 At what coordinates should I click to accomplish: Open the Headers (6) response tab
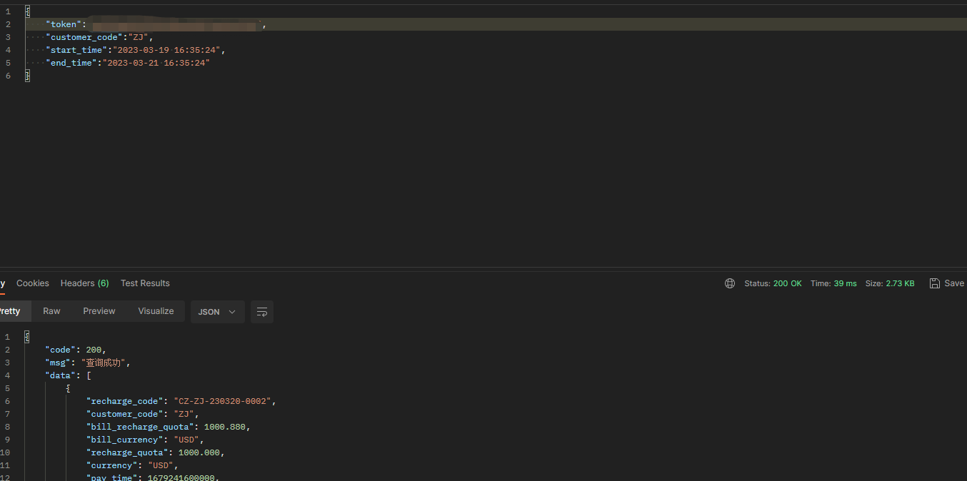(x=85, y=283)
